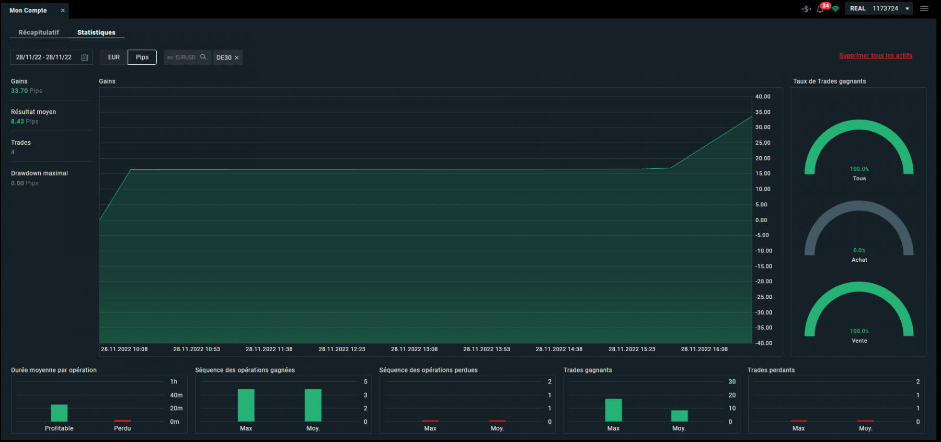This screenshot has width=941, height=442.
Task: Click the Mon Compte window tab
Action: click(x=28, y=10)
